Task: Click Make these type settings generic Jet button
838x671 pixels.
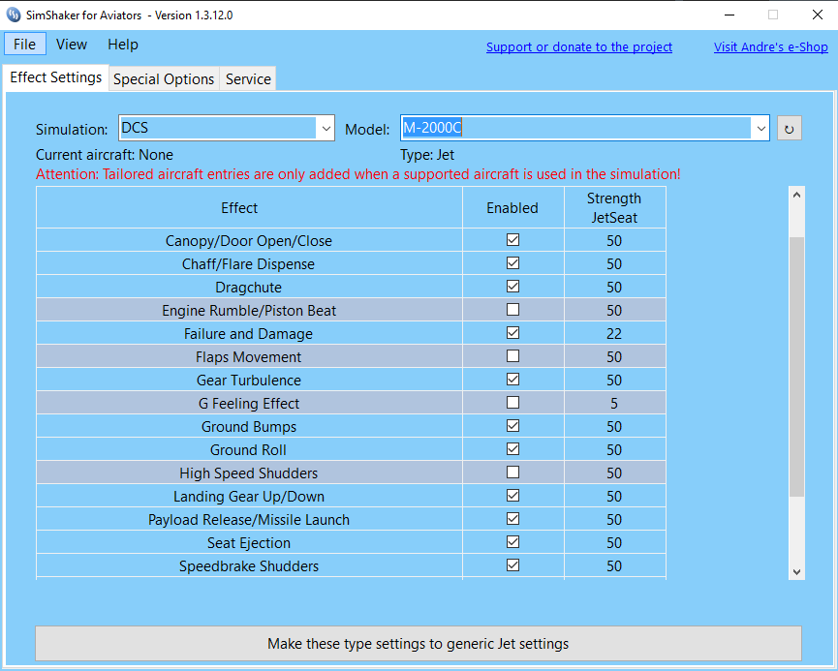Action: pyautogui.click(x=418, y=644)
